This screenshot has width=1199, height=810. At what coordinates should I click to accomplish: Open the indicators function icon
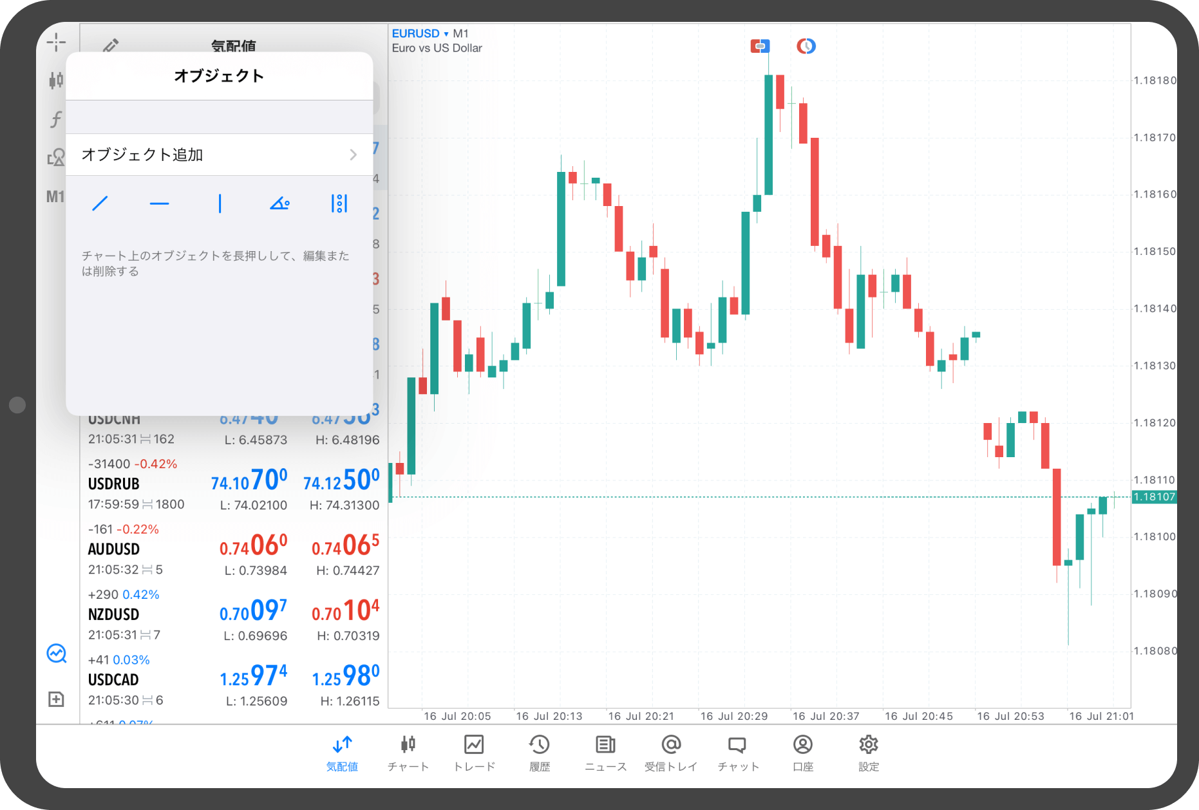56,119
